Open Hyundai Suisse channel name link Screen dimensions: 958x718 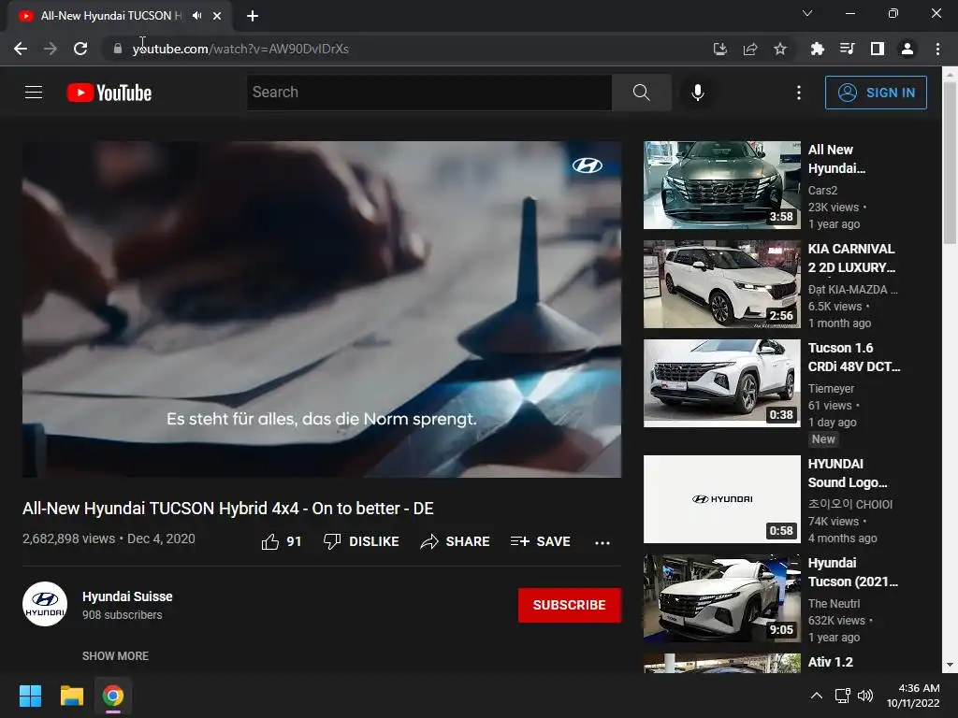[127, 596]
